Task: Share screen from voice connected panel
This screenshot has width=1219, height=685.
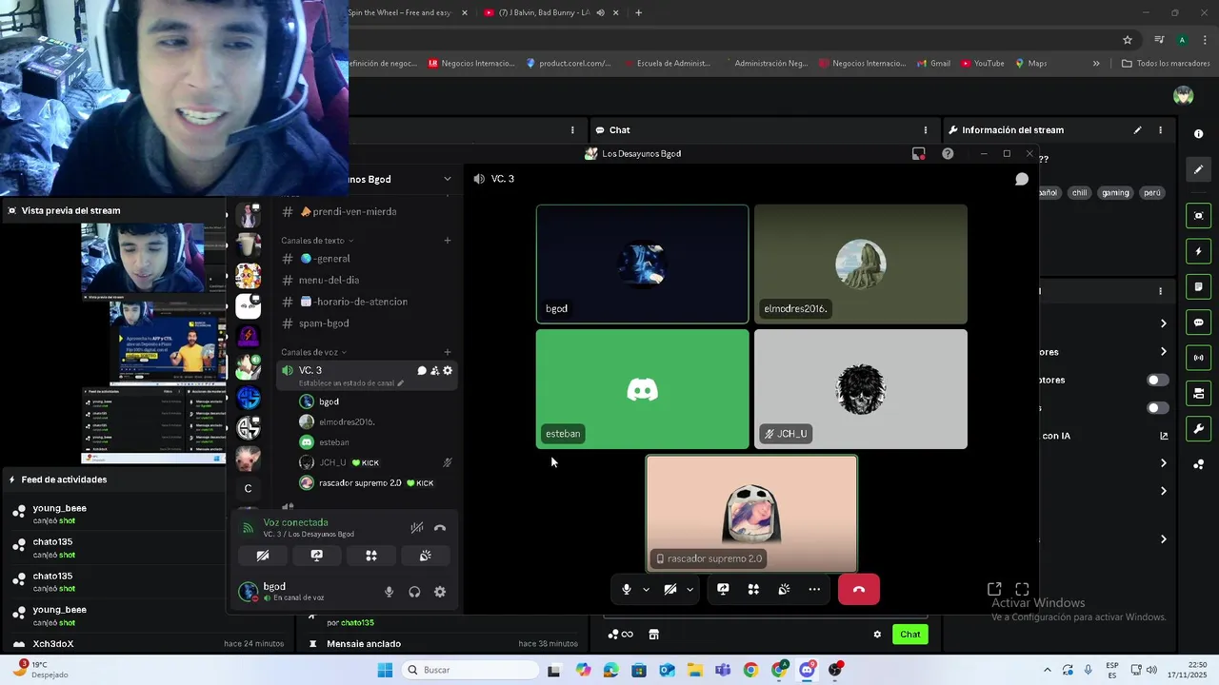Action: [317, 556]
